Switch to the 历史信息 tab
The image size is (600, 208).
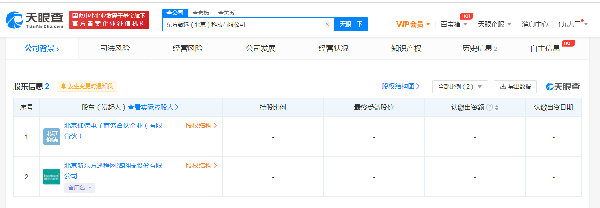(479, 49)
